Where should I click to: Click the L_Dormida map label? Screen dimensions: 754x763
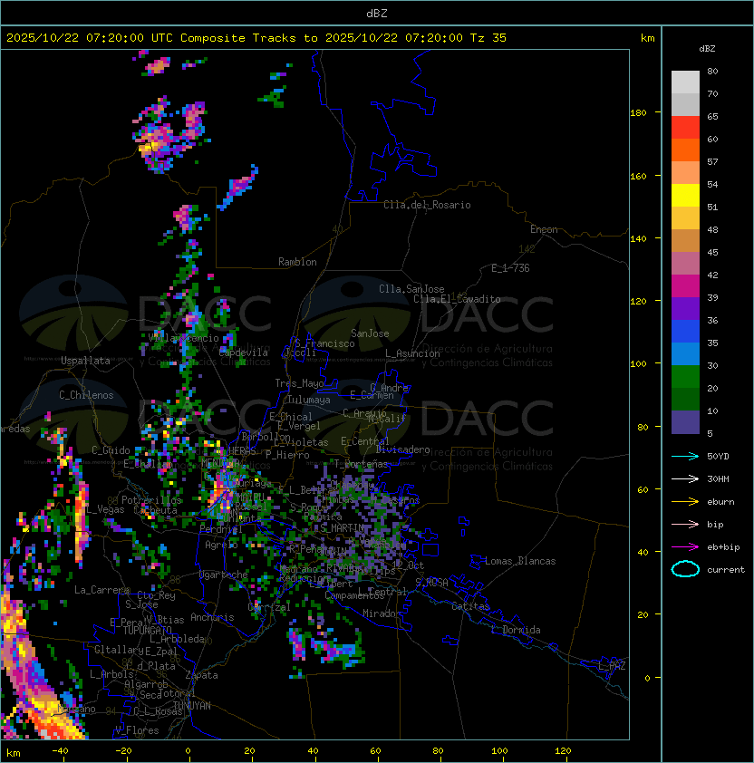[516, 630]
